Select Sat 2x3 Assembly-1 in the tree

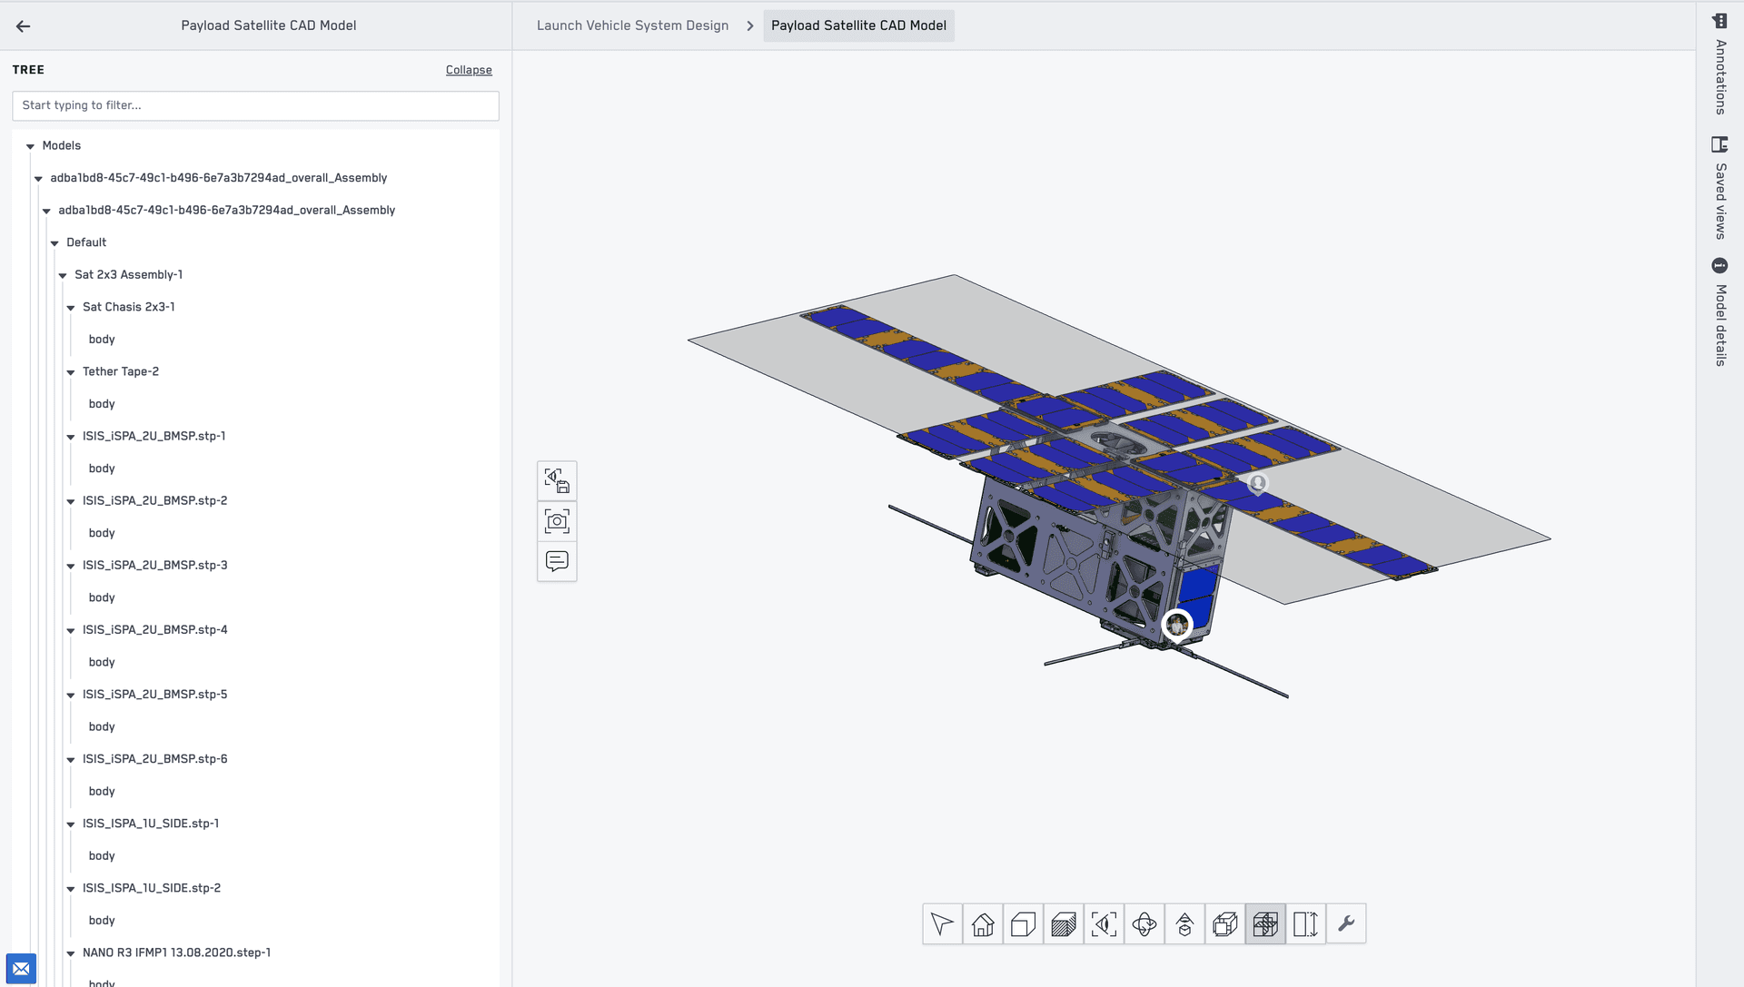point(128,274)
